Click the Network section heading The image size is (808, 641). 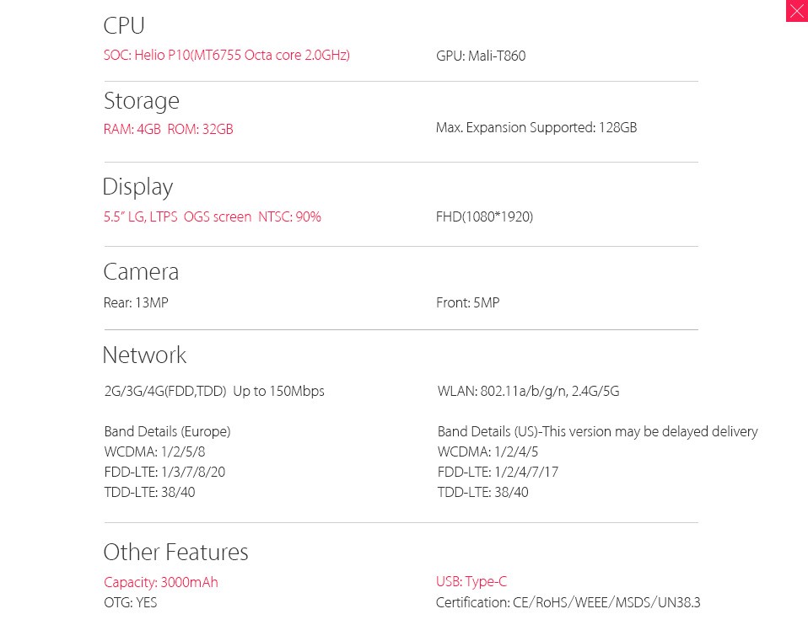[145, 355]
